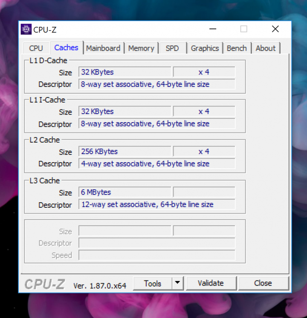This screenshot has height=318, width=307.
Task: Close the CPU-Z window with X
Action: [x=275, y=29]
